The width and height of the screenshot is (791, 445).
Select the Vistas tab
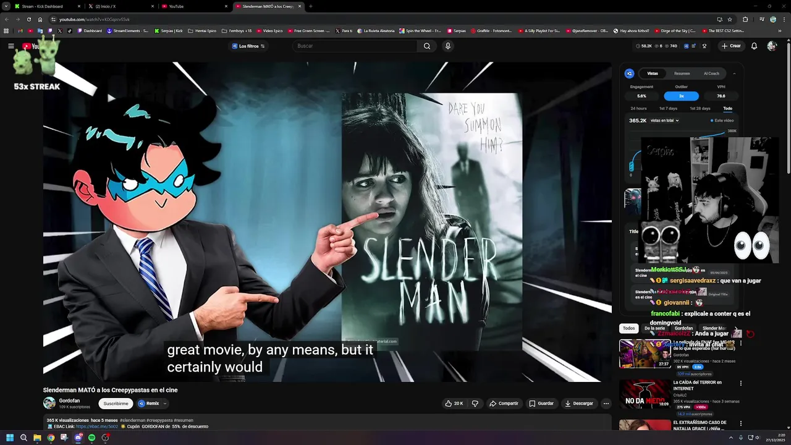(x=653, y=74)
